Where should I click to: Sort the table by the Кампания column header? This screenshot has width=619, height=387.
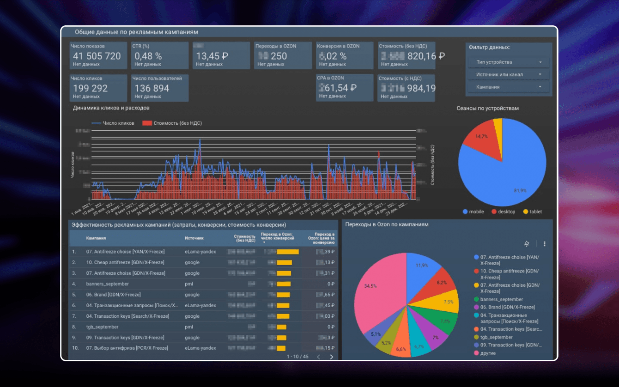[x=96, y=238]
